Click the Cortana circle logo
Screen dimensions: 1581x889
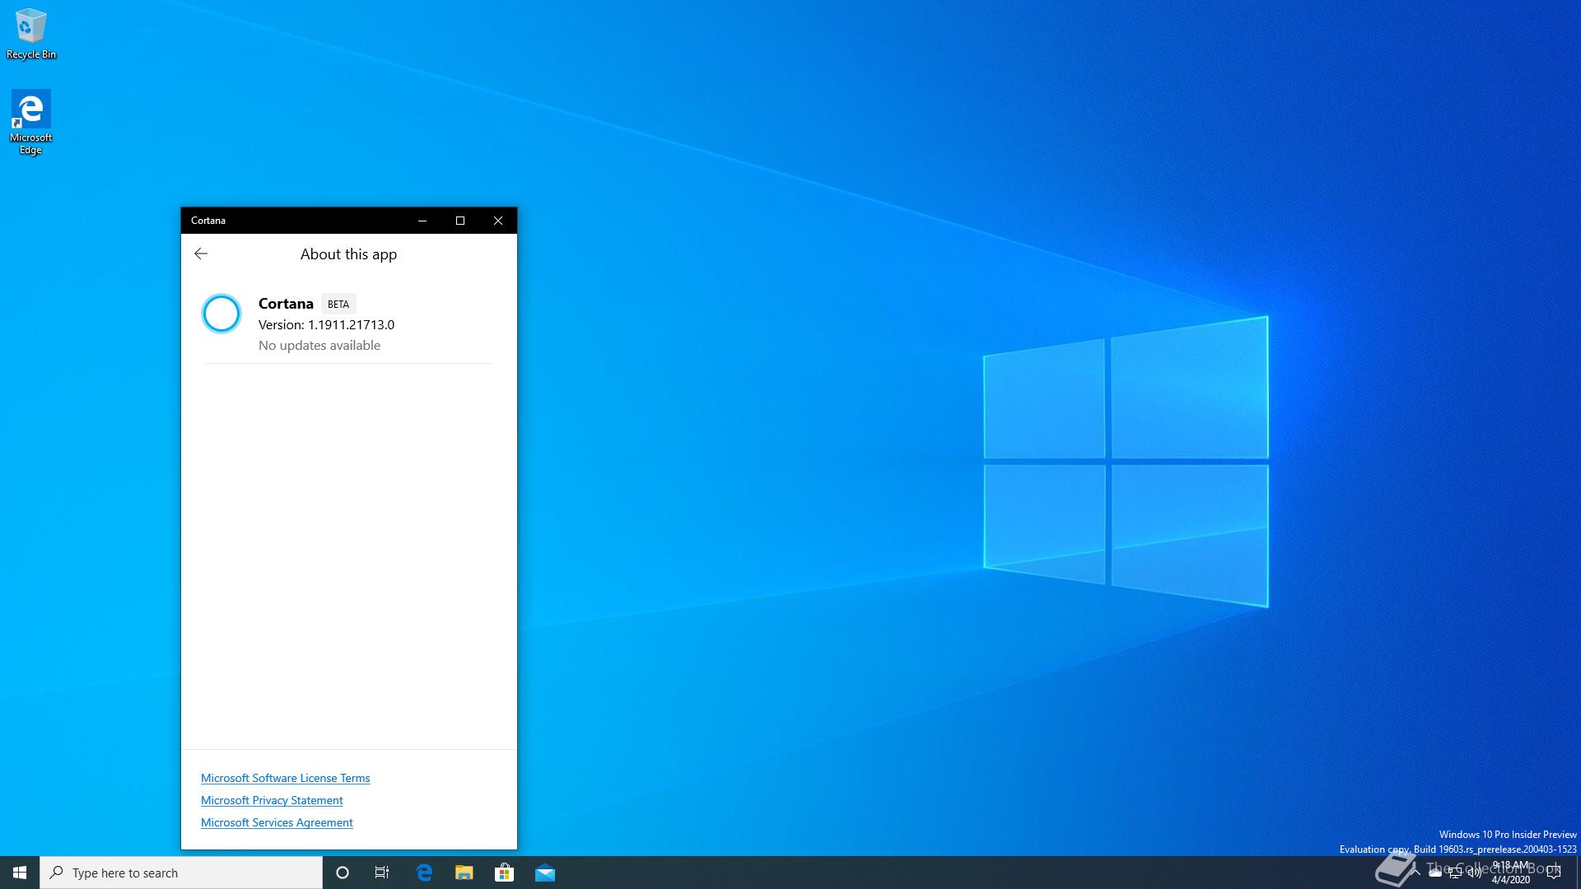[222, 314]
